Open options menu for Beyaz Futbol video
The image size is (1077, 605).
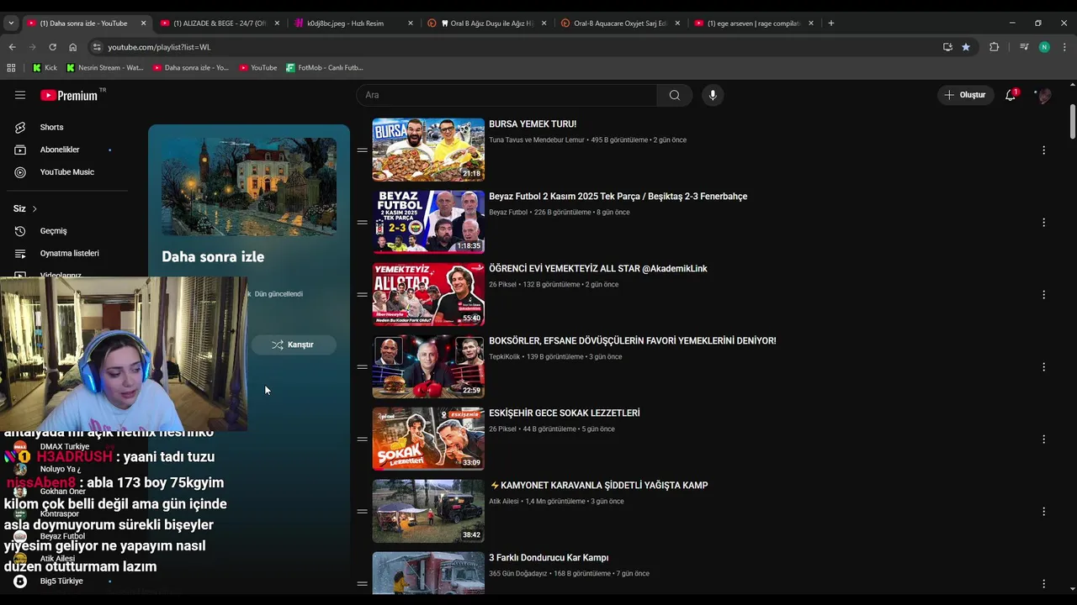click(1043, 223)
